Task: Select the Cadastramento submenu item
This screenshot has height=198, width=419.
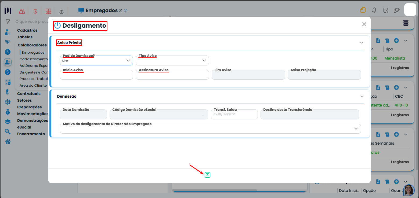Action: point(34,59)
